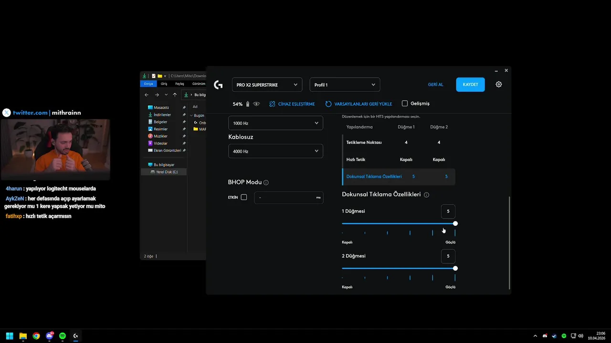Viewport: 611px width, 343px height.
Task: Open the Giriş tab in Explorer
Action: (x=164, y=84)
